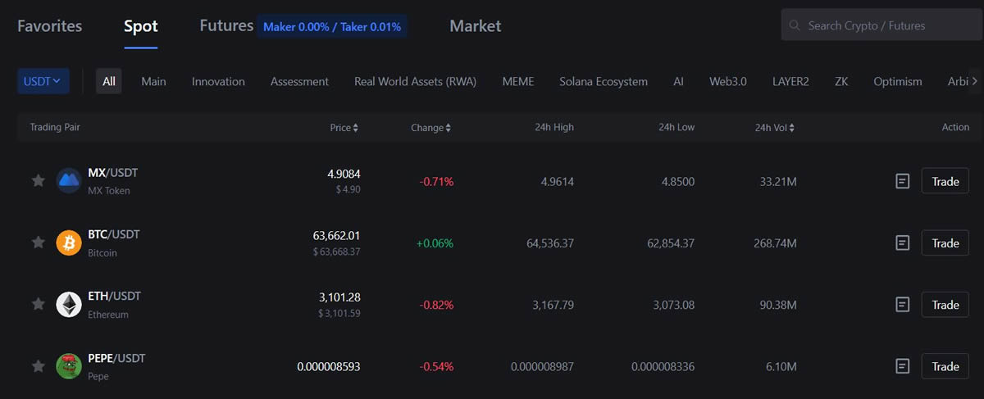Click the Ethereum coin logo icon

(x=69, y=305)
